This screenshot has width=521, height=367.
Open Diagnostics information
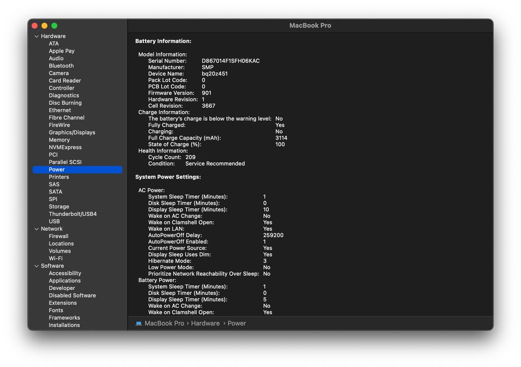64,96
